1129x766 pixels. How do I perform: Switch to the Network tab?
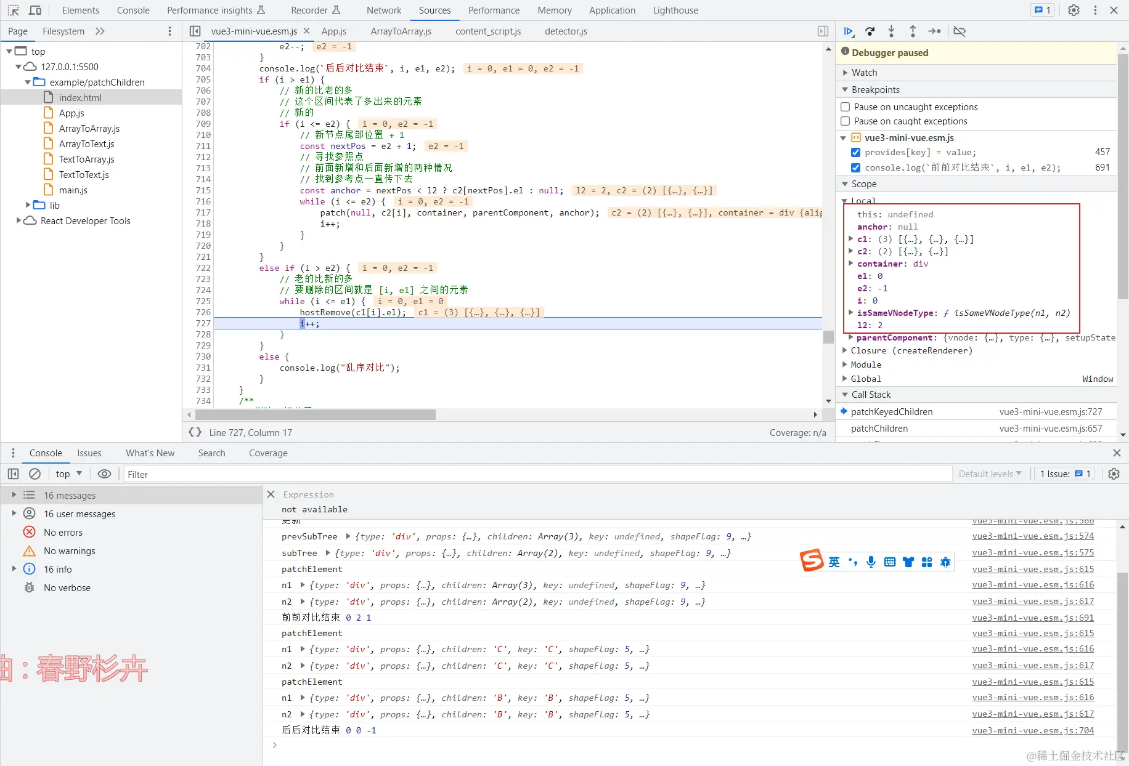(x=384, y=10)
